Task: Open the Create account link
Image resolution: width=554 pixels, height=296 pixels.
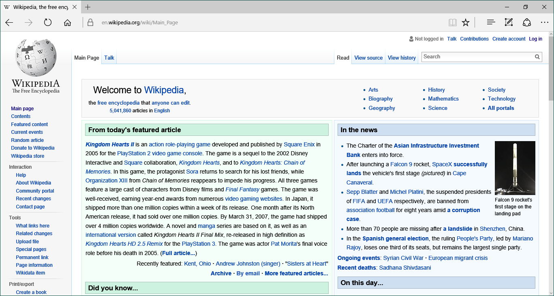Action: click(x=509, y=39)
